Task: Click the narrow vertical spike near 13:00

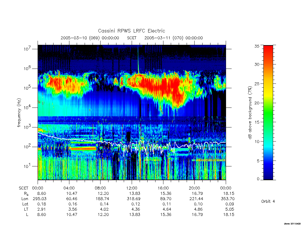Action: (138, 59)
